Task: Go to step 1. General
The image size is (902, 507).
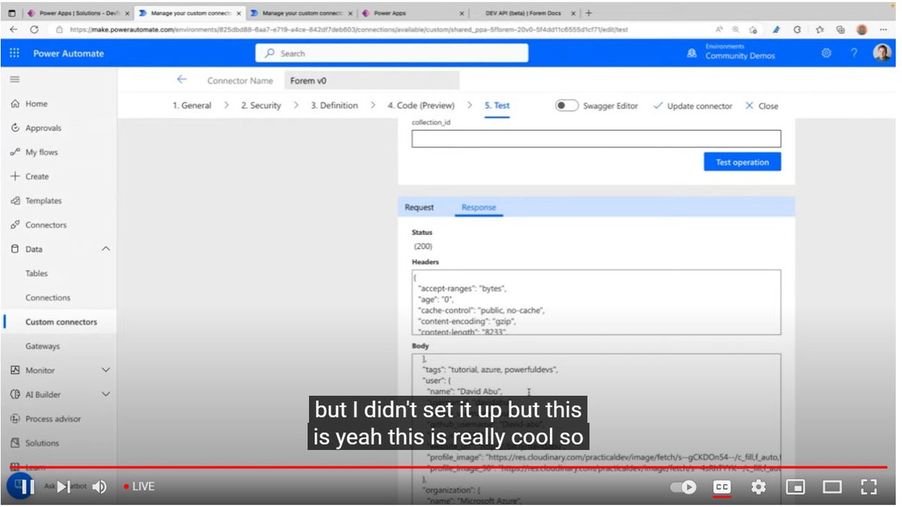Action: coord(192,105)
